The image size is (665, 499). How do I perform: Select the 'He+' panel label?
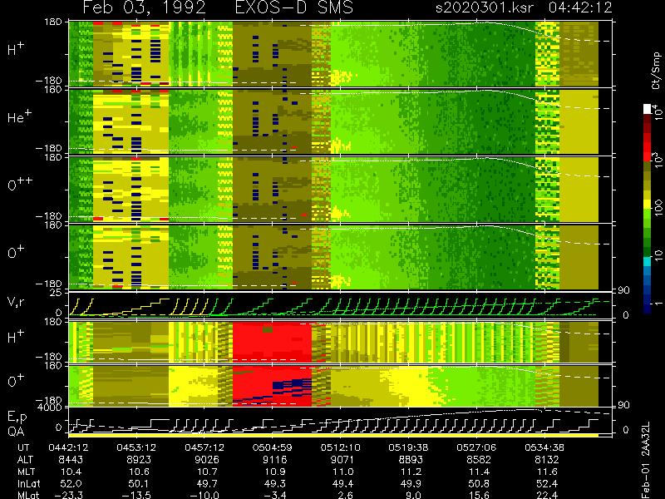(x=19, y=116)
